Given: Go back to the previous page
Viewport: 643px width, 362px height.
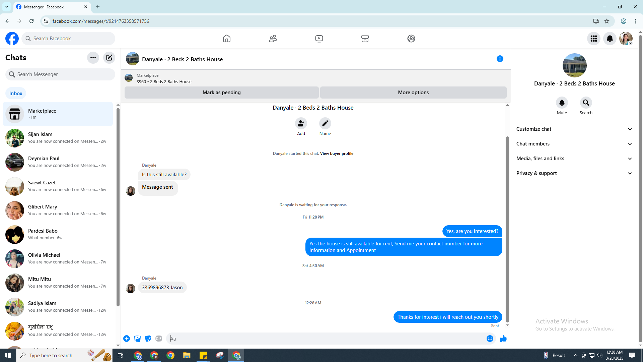Looking at the screenshot, I should tap(7, 21).
